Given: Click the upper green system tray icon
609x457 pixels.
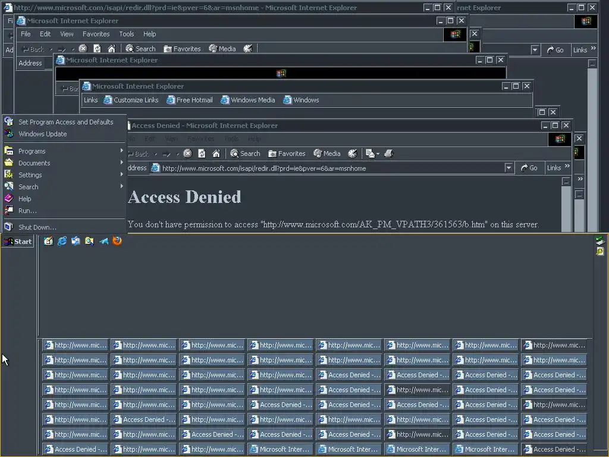Looking at the screenshot, I should [x=600, y=240].
